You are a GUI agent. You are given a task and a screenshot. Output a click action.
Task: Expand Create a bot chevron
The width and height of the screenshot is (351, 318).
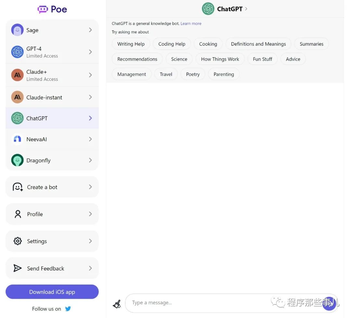point(90,187)
